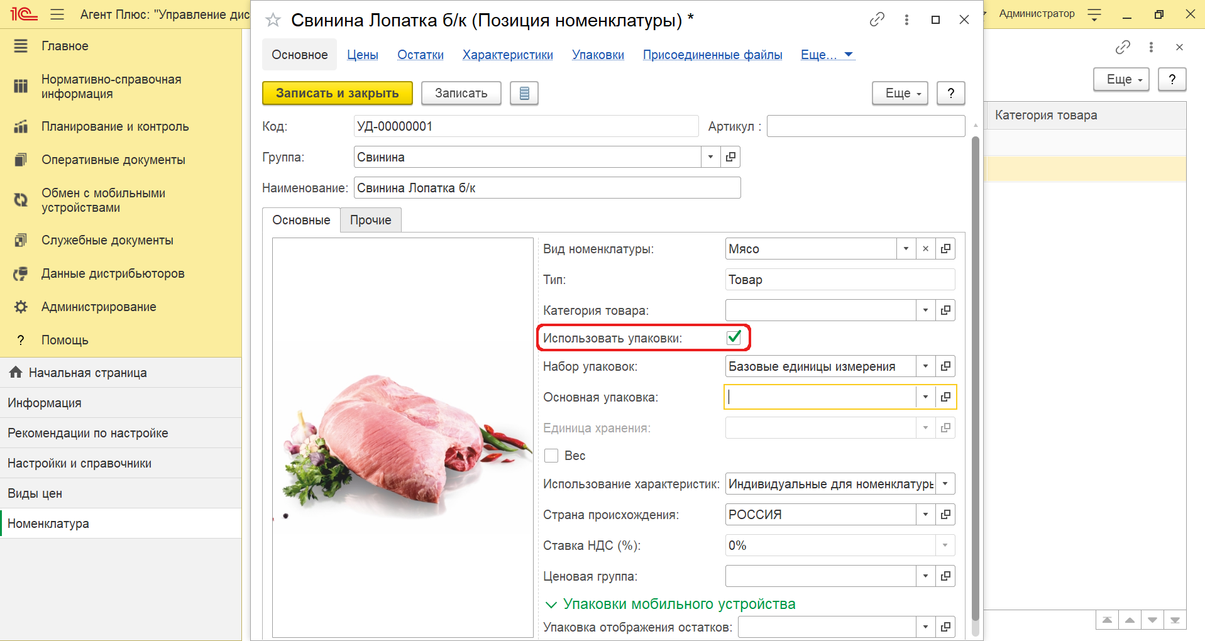
Task: Click the form vertical scrollbar
Action: coord(975,377)
